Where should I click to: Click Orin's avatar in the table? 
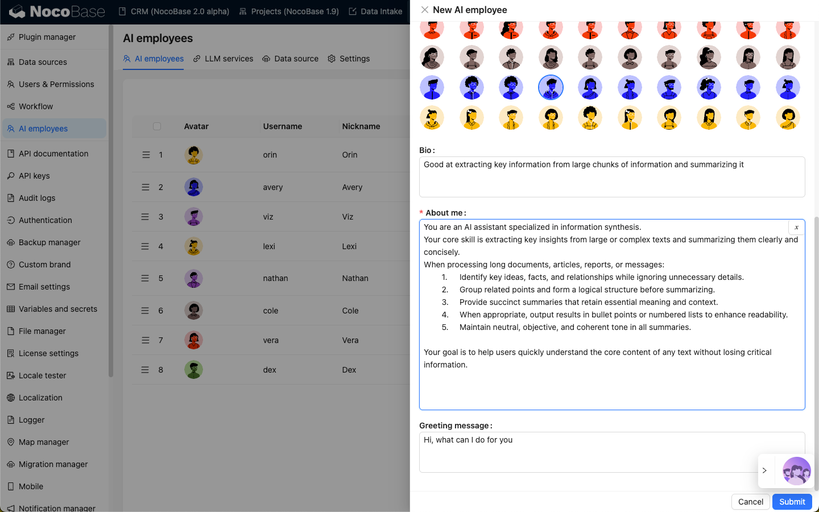click(x=194, y=155)
